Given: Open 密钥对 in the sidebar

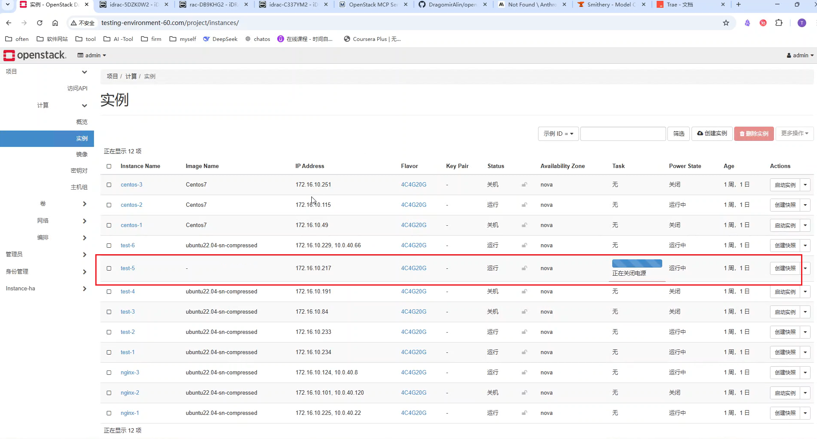Looking at the screenshot, I should [79, 171].
